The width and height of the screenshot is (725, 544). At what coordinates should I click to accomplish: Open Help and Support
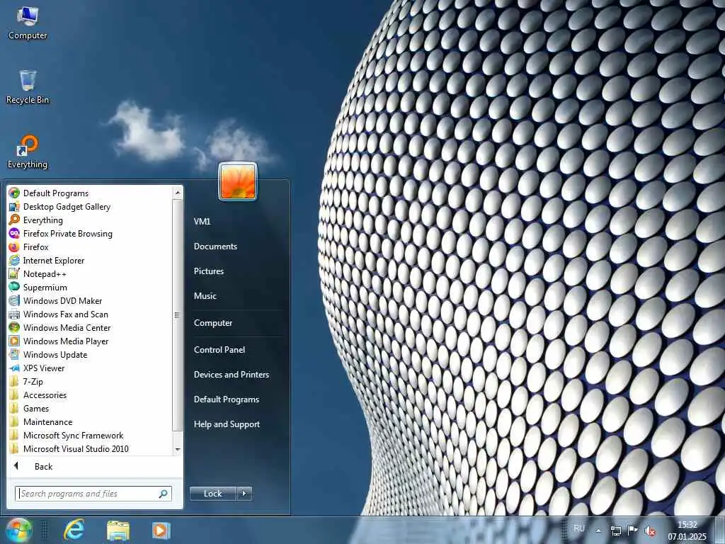click(227, 424)
